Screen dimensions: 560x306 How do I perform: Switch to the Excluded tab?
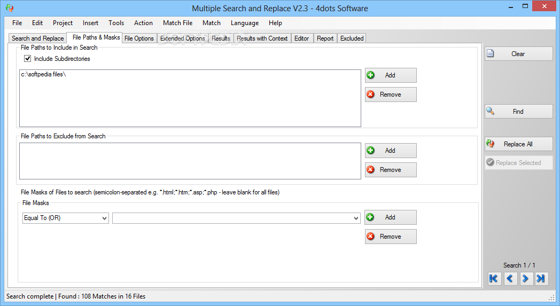point(352,38)
